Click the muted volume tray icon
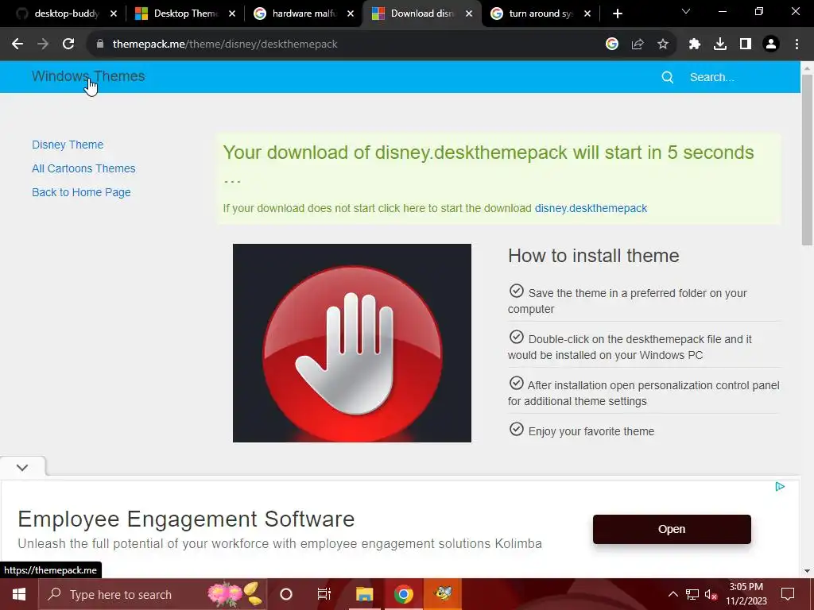 (711, 594)
